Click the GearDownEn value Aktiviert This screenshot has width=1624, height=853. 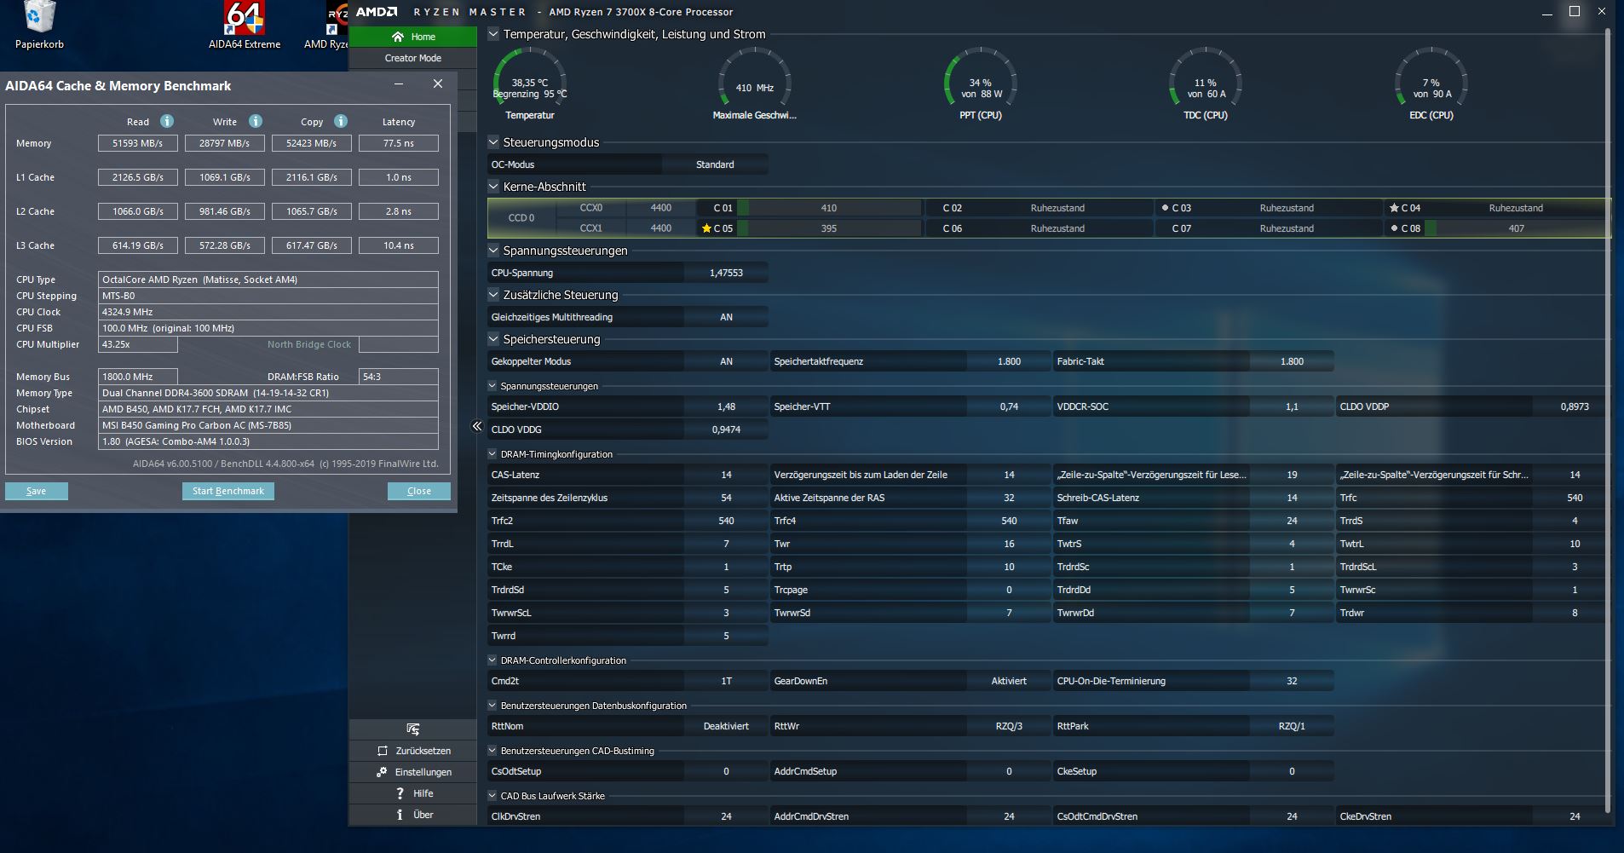1009,681
